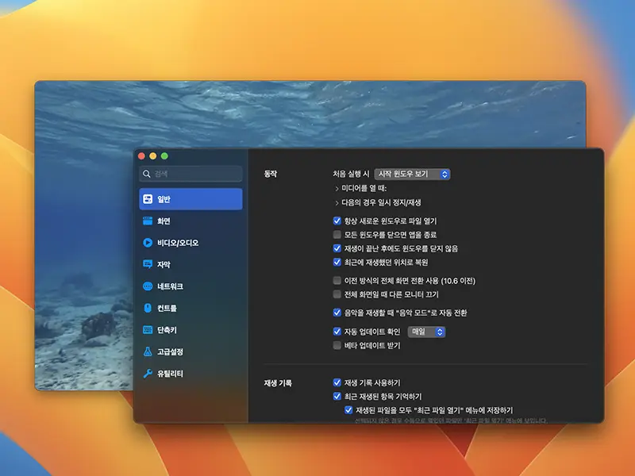Open the 매일 update interval dropdown

(426, 332)
